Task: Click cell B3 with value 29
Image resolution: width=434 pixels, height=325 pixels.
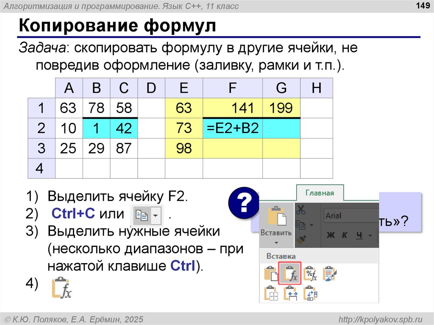Action: pyautogui.click(x=96, y=148)
